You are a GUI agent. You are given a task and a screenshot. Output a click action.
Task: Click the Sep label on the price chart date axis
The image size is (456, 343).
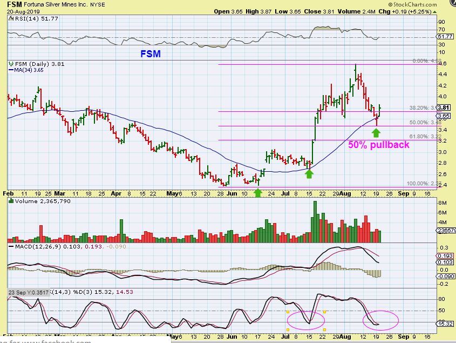(403, 193)
